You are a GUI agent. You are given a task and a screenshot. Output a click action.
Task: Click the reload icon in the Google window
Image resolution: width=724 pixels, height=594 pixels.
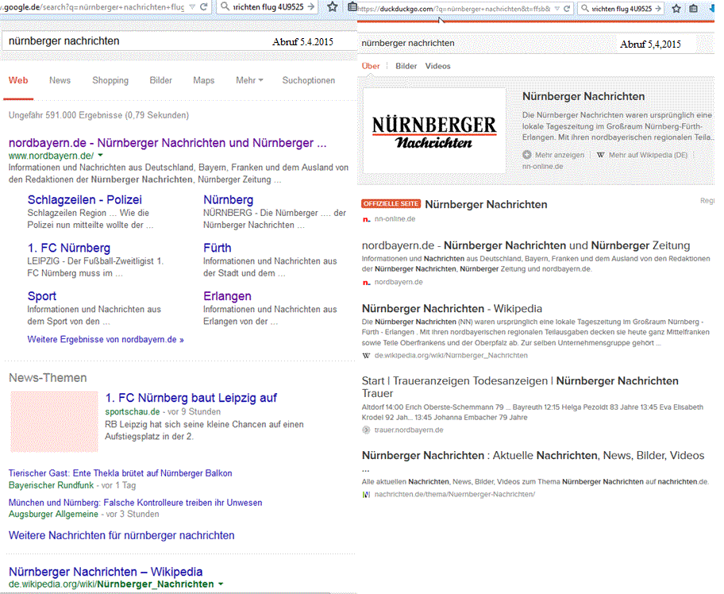click(x=203, y=7)
